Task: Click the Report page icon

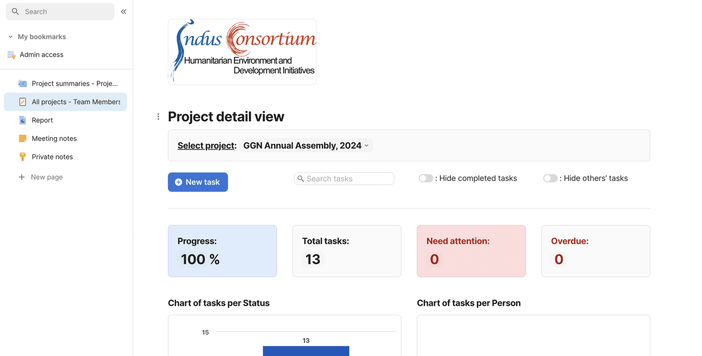Action: (22, 120)
